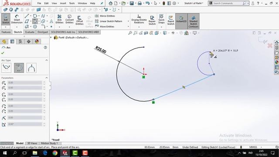Toggle Shaded Sketch Contours

[x=194, y=21]
